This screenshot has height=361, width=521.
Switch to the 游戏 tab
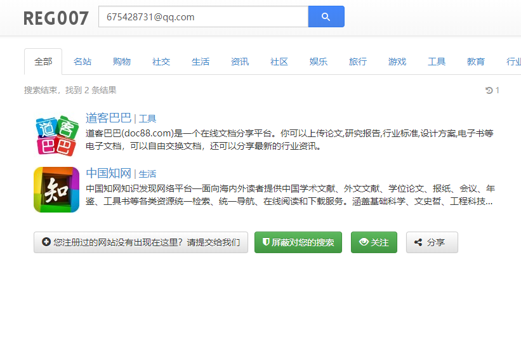click(x=397, y=62)
